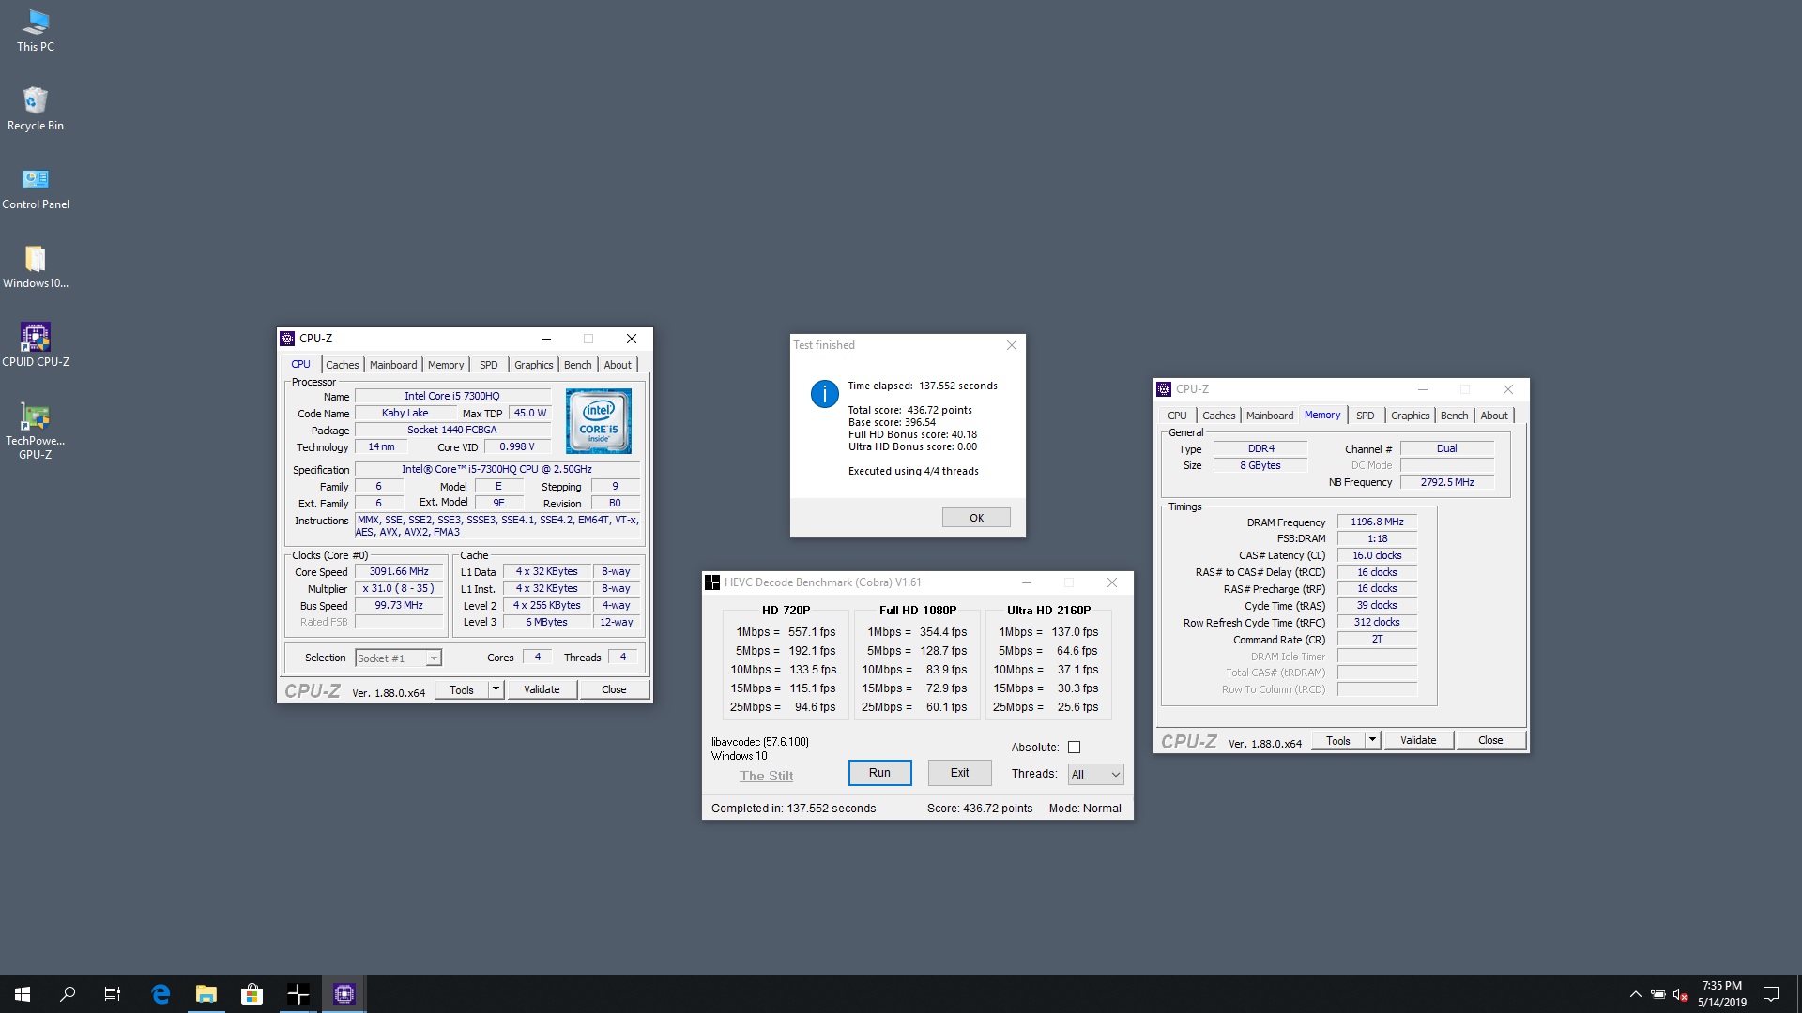Switch to Caches tab in left CPU-Z
1802x1013 pixels.
(343, 365)
